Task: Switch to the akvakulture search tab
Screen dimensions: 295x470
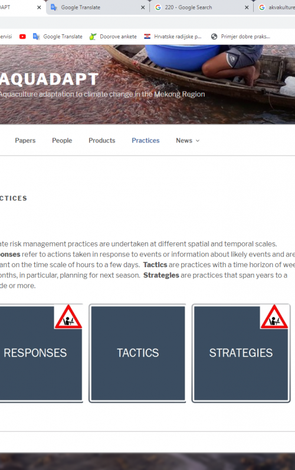Action: click(x=276, y=8)
